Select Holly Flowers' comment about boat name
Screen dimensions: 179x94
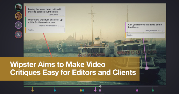tap(145, 27)
